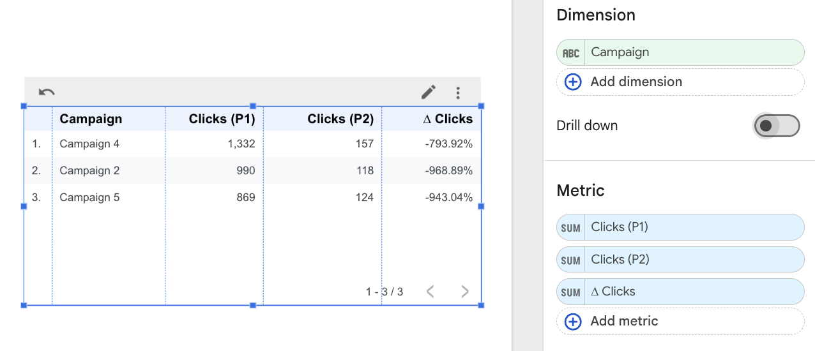Sort by the Δ Clicks column header
The height and width of the screenshot is (351, 815).
448,119
